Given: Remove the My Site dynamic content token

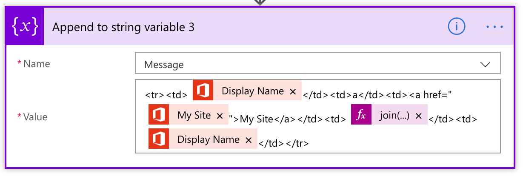Looking at the screenshot, I should point(220,116).
